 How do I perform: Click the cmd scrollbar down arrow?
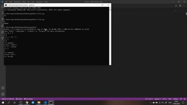(x=110, y=64)
